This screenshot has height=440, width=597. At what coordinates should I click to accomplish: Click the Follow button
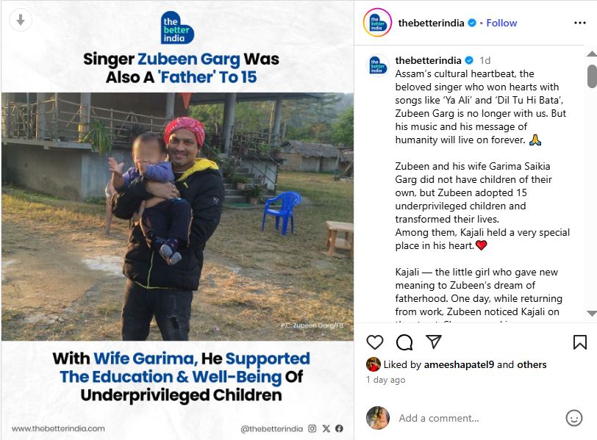point(501,23)
